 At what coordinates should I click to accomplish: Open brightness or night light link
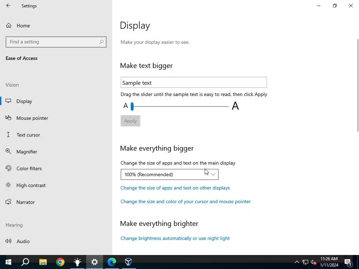[x=175, y=238]
